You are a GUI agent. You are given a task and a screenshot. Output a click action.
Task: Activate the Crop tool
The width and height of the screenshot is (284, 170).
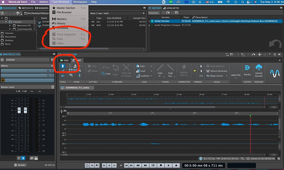pos(92,66)
